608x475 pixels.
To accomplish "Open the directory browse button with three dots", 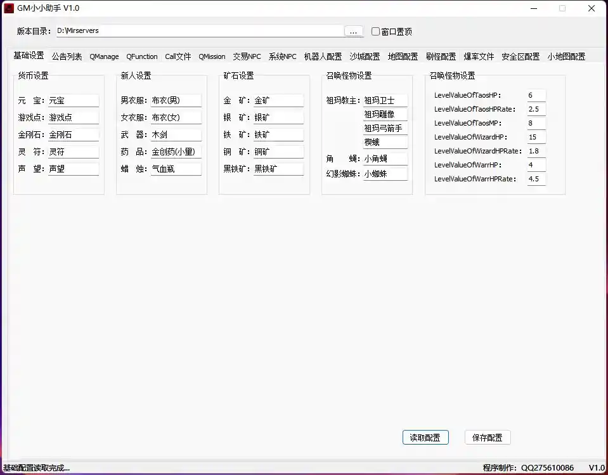I will tap(353, 32).
